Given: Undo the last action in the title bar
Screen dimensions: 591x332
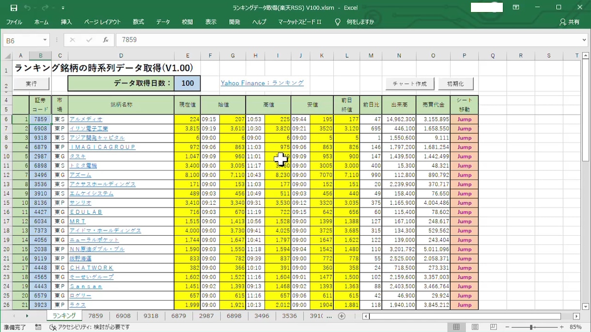Looking at the screenshot, I should tap(27, 8).
